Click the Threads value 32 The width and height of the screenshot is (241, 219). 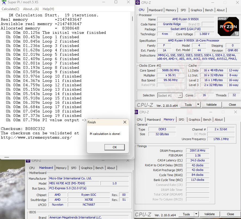coord(234,95)
